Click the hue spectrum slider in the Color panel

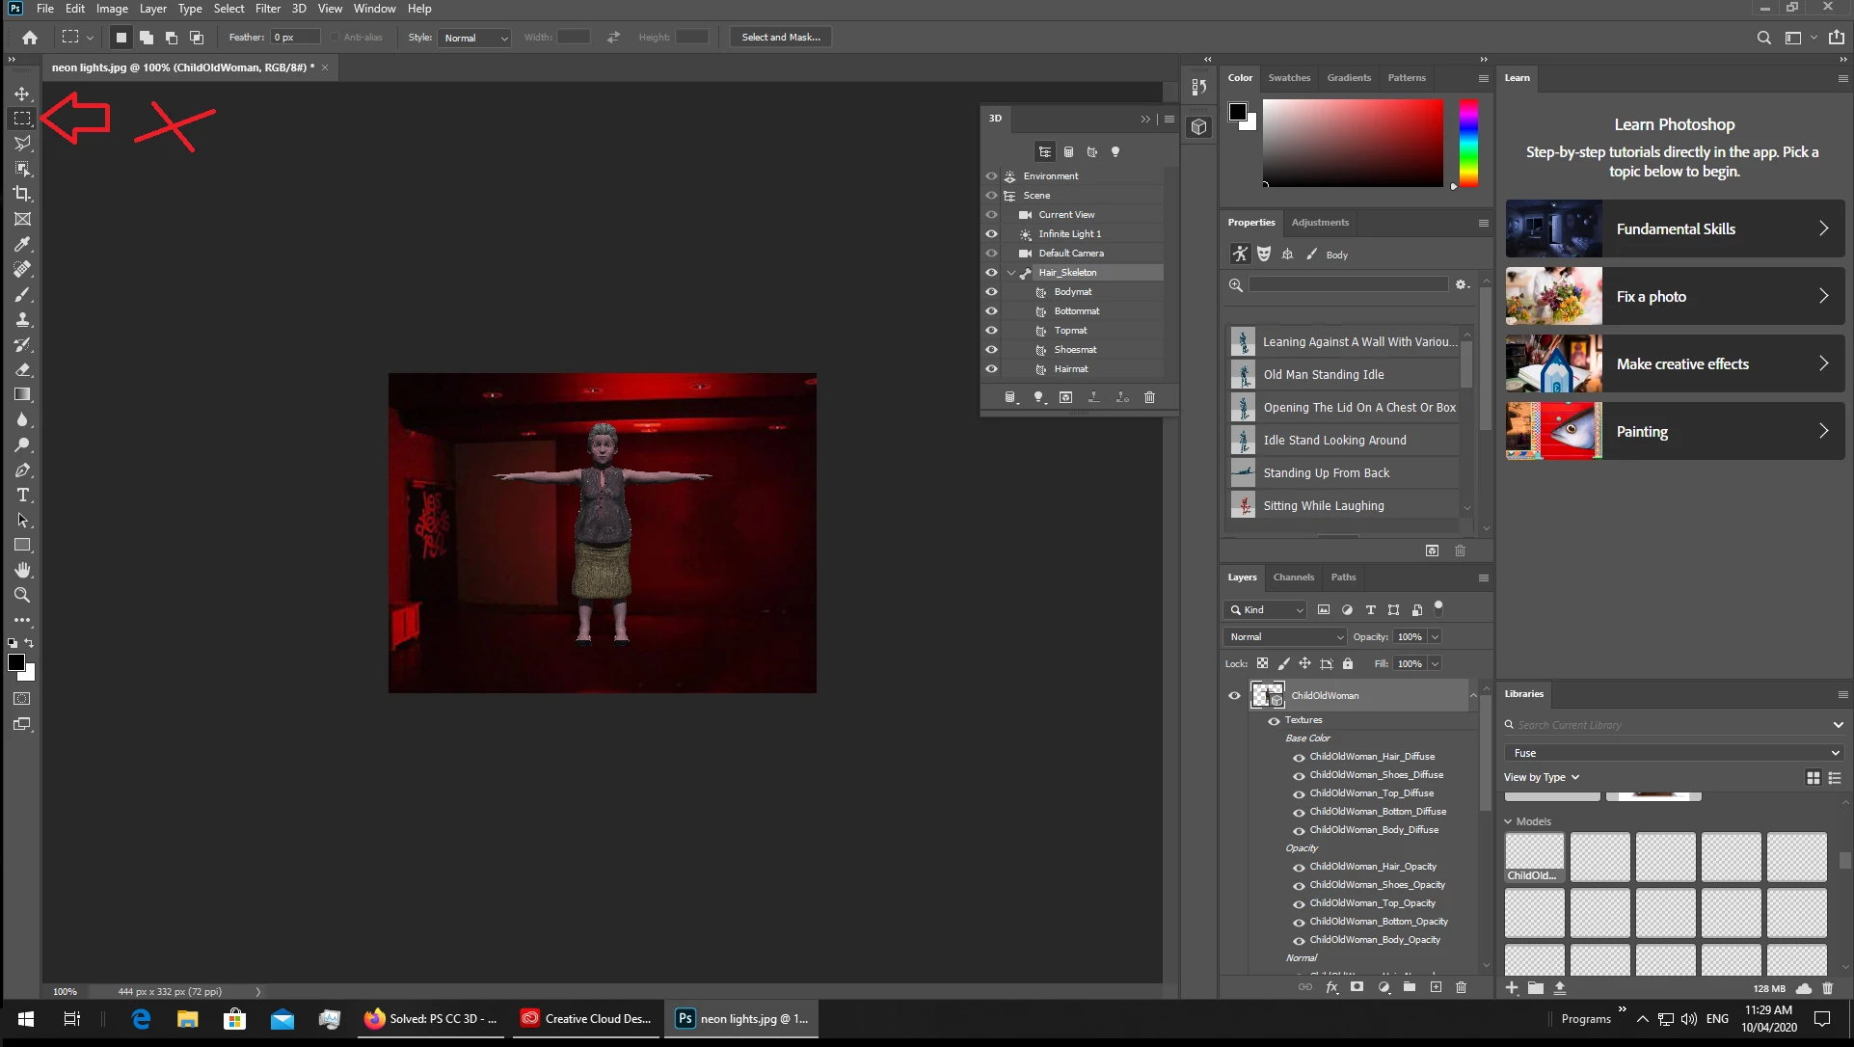pyautogui.click(x=1467, y=143)
